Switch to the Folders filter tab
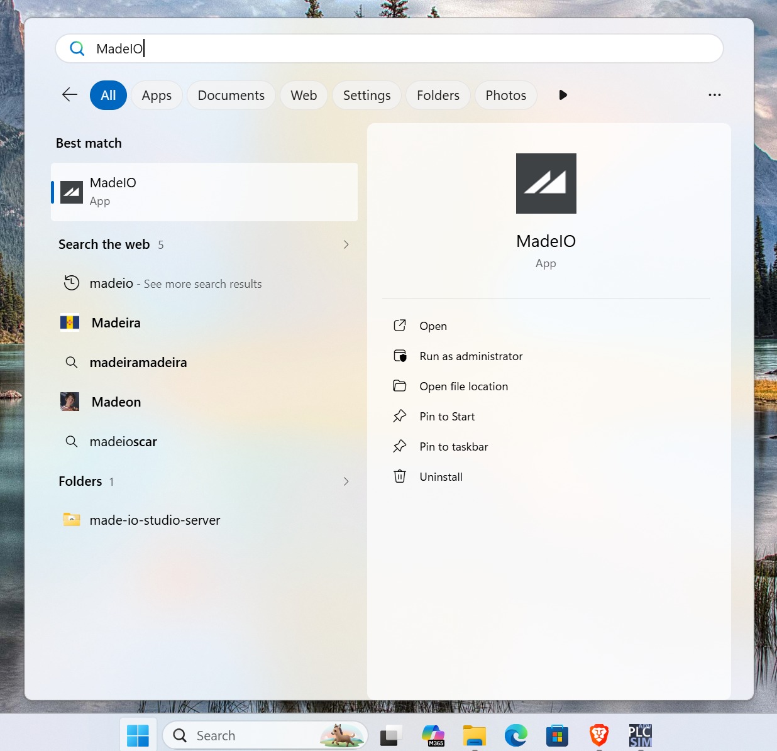Screen dimensions: 777x751 [438, 96]
